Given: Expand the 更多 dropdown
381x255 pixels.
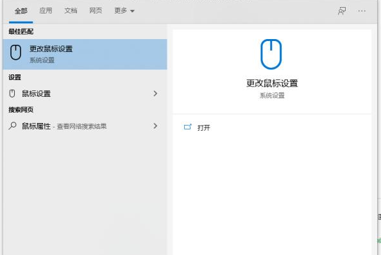Looking at the screenshot, I should 124,11.
